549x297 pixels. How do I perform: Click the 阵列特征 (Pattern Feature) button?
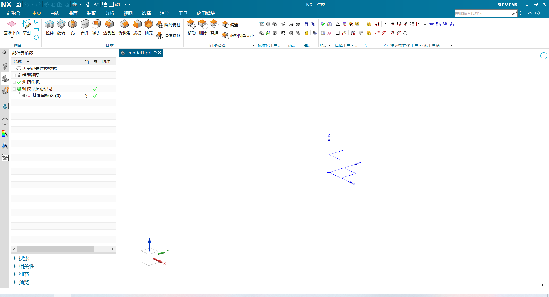[169, 25]
